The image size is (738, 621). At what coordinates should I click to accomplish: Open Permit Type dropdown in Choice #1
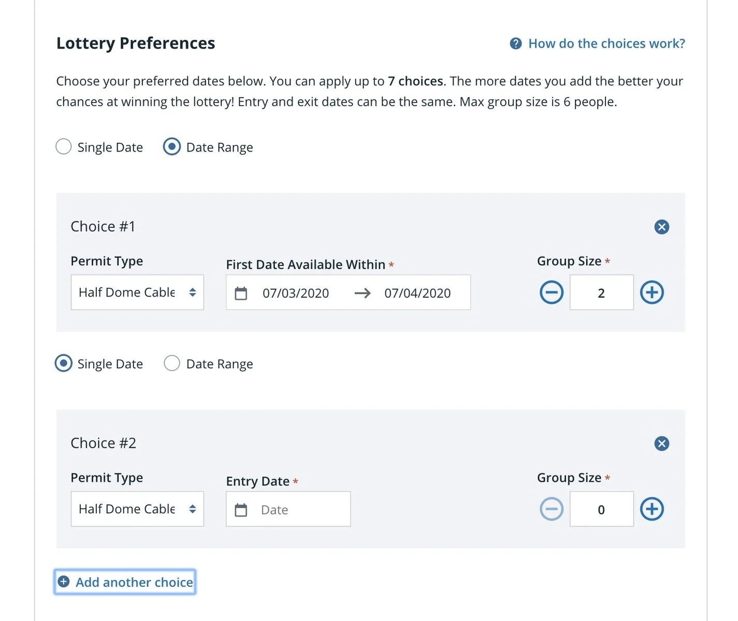tap(137, 292)
